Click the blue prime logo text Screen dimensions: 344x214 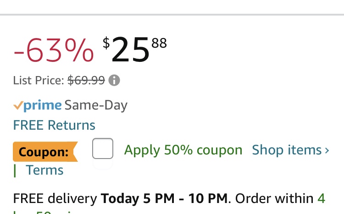coord(43,105)
